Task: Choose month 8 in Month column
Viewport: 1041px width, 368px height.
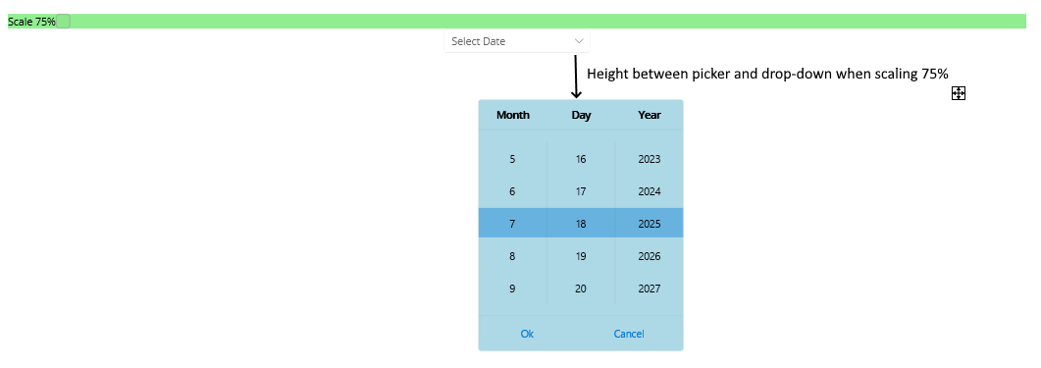Action: (x=512, y=256)
